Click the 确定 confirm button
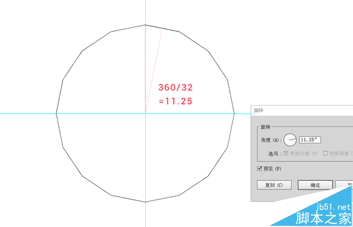The width and height of the screenshot is (353, 227). (315, 185)
